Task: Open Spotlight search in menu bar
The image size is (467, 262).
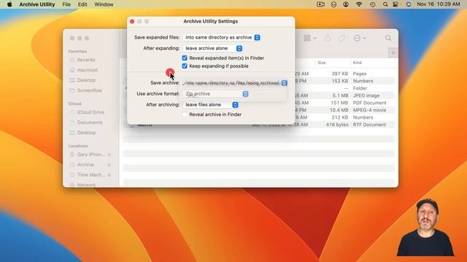Action: point(385,4)
